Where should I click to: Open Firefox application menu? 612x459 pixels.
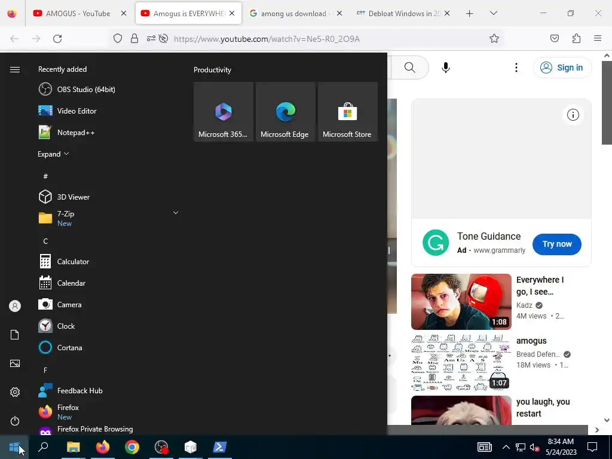[x=598, y=38]
